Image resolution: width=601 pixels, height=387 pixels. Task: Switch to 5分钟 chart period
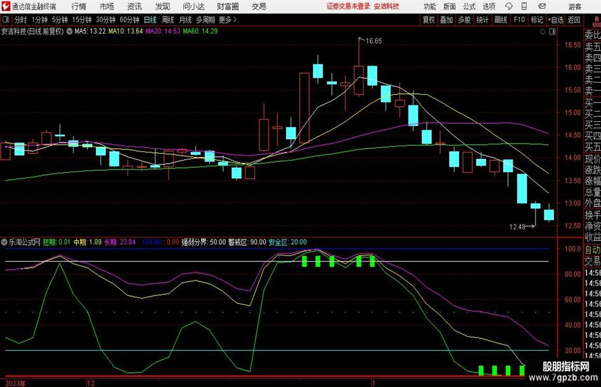pyautogui.click(x=59, y=20)
